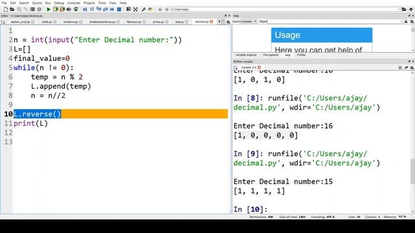The image size is (415, 233).
Task: Switch to the File explorer tab
Action: pyautogui.click(x=271, y=55)
